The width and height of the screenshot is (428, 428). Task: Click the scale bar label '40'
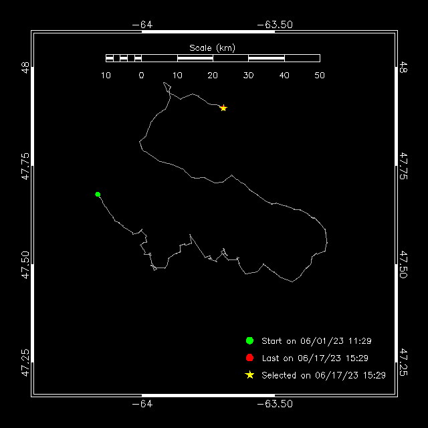point(284,76)
